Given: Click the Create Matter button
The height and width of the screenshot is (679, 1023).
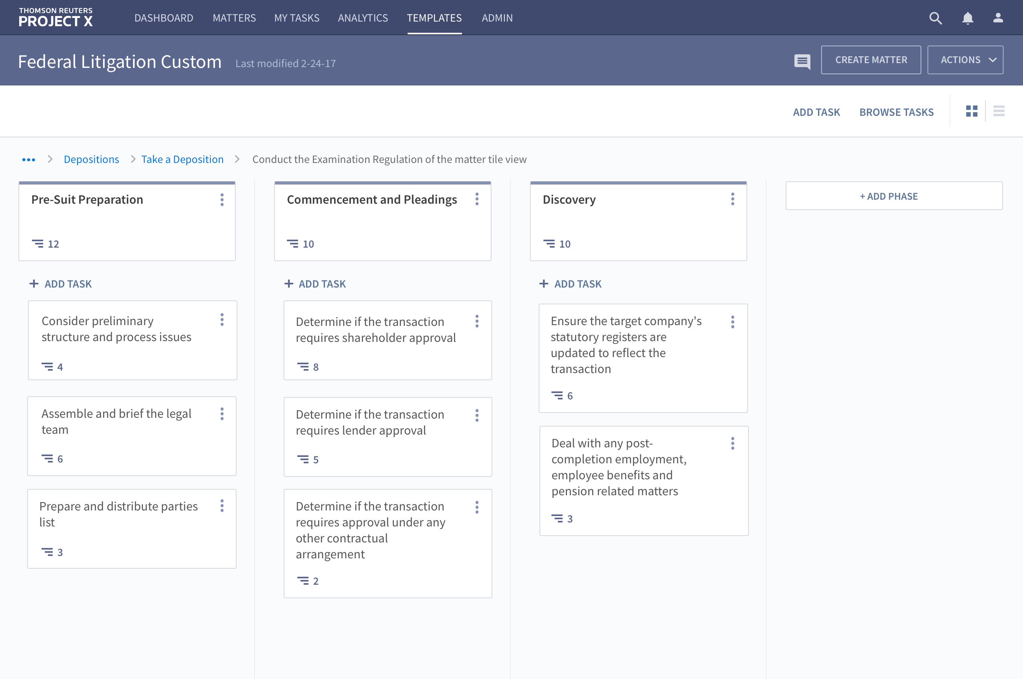Looking at the screenshot, I should click(870, 60).
